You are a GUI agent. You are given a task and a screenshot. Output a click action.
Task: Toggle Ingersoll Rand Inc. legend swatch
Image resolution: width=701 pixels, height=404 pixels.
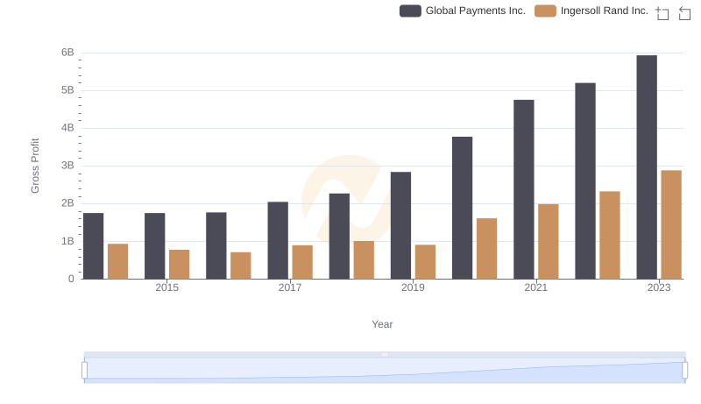545,11
